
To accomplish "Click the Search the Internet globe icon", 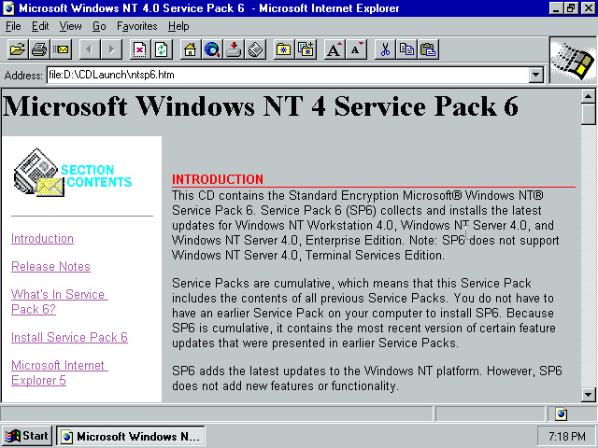I will [212, 49].
